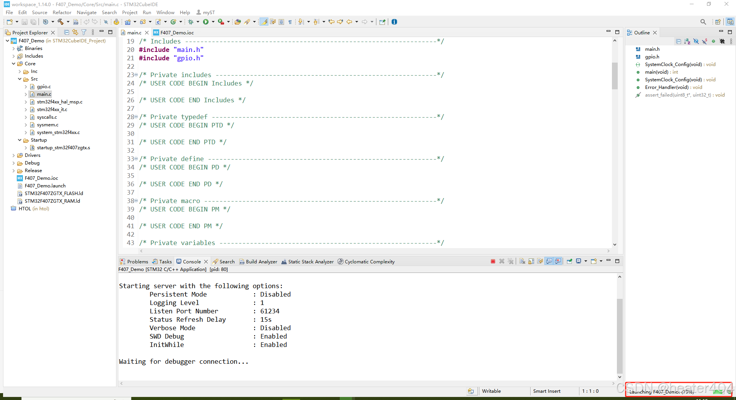Image resolution: width=736 pixels, height=400 pixels.
Task: Toggle show console on standard error change
Action: (x=558, y=261)
